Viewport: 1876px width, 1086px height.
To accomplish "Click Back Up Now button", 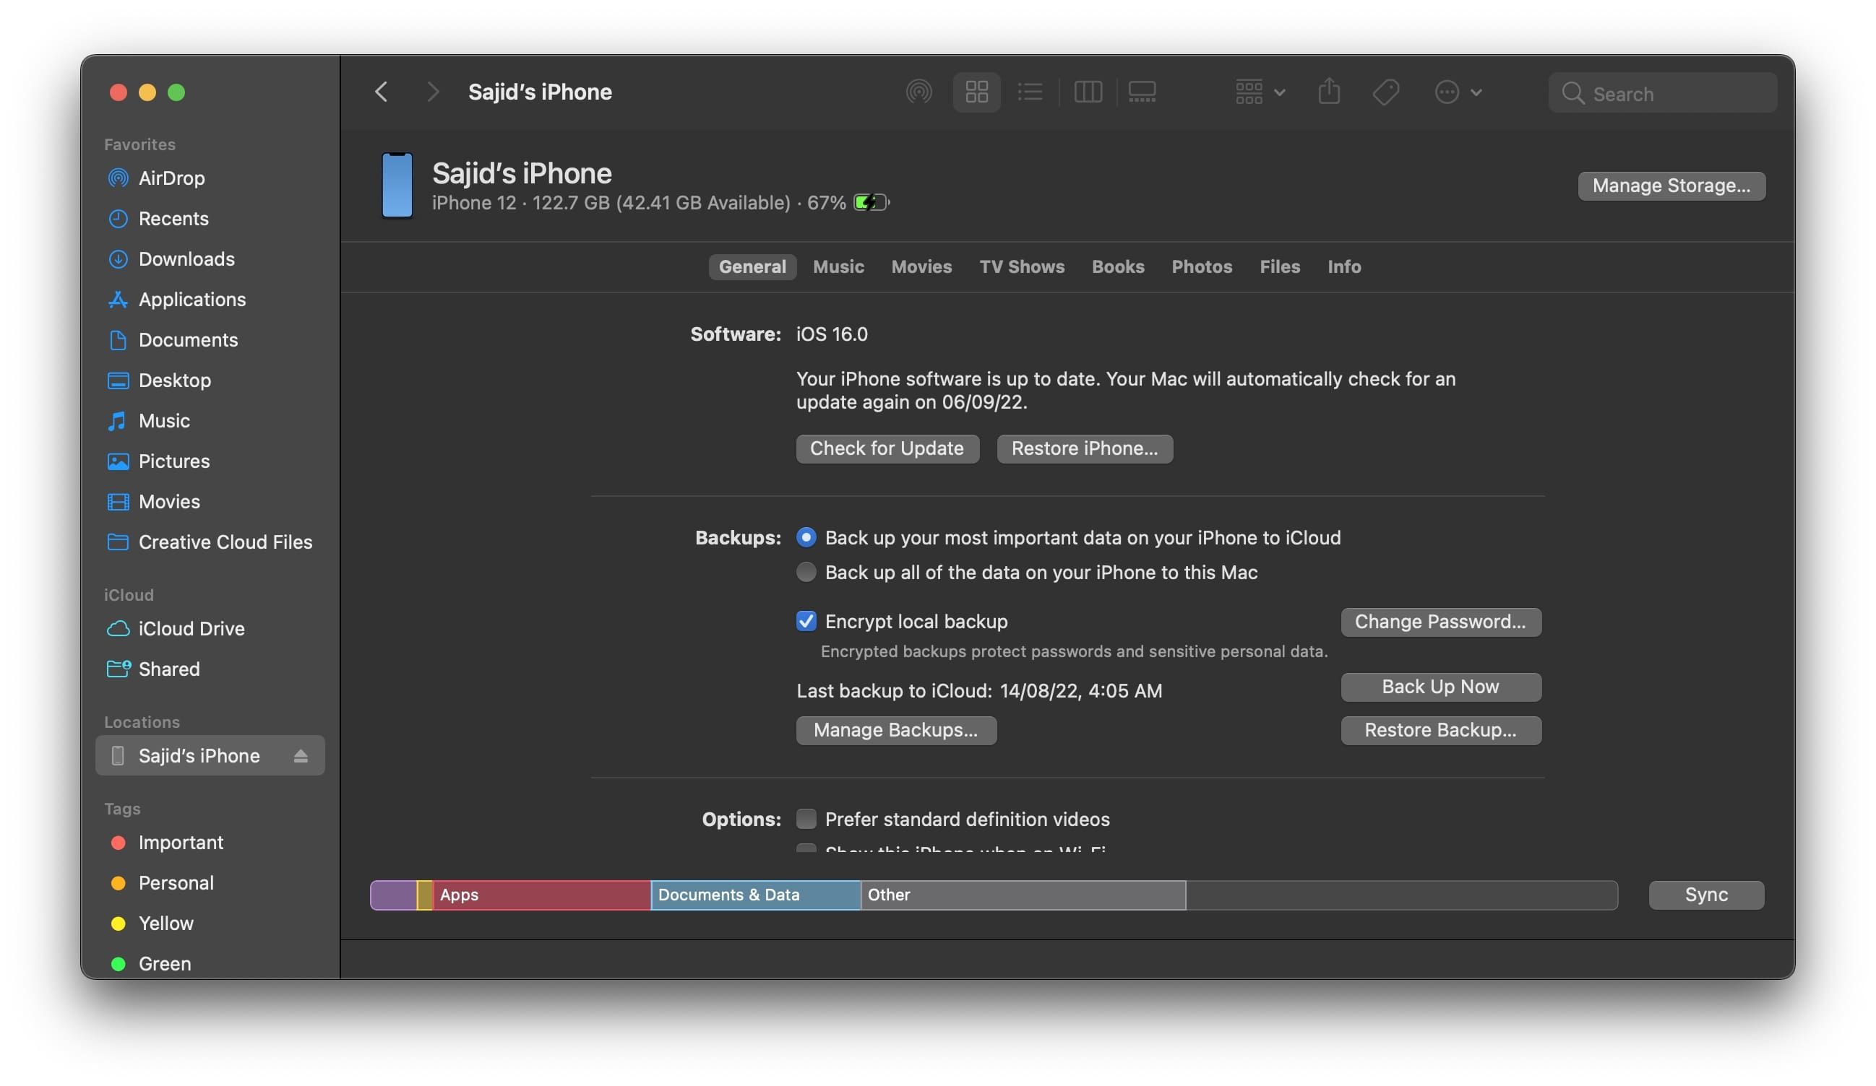I will coord(1440,687).
